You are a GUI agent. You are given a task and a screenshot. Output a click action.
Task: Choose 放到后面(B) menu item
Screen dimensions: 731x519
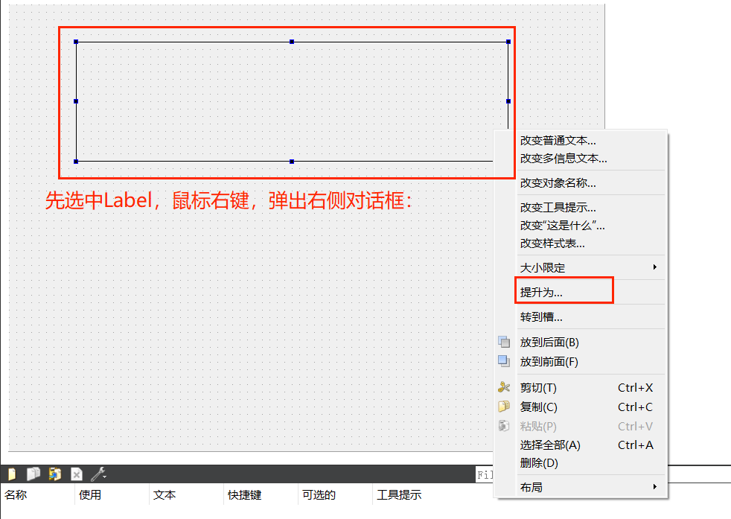[581, 343]
